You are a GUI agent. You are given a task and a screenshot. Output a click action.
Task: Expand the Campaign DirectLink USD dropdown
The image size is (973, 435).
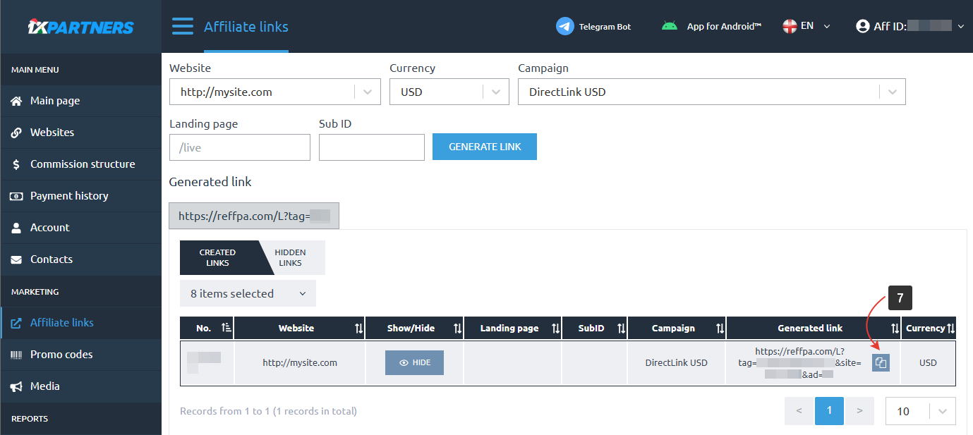(x=892, y=92)
